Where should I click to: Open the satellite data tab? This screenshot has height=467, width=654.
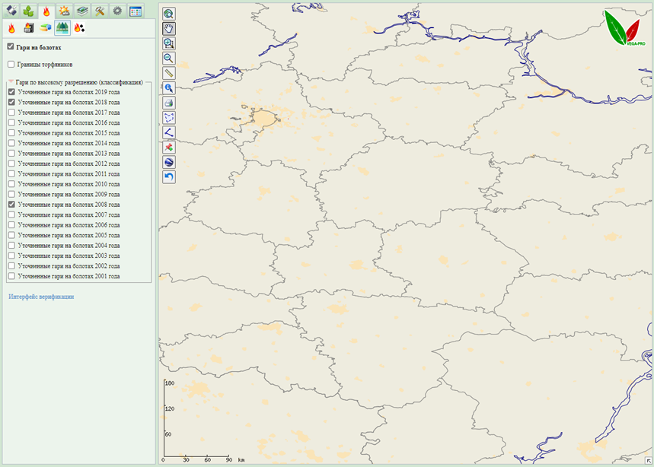click(11, 11)
